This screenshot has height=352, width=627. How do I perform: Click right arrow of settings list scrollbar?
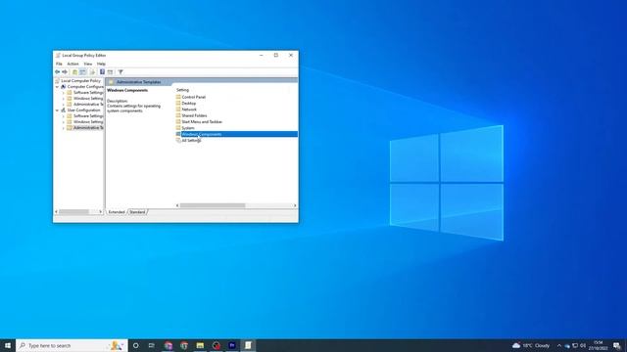(295, 205)
